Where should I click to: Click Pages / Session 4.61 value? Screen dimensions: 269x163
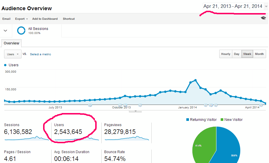point(10,159)
